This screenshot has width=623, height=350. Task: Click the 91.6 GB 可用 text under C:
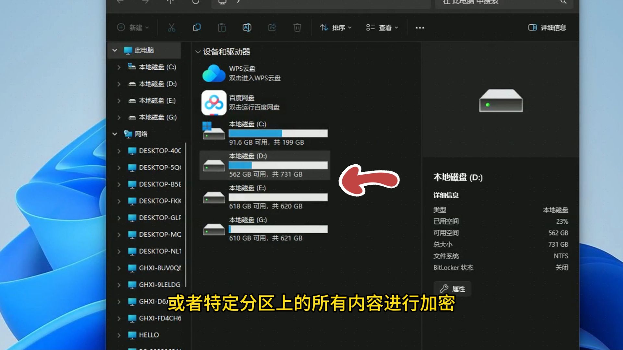click(249, 142)
